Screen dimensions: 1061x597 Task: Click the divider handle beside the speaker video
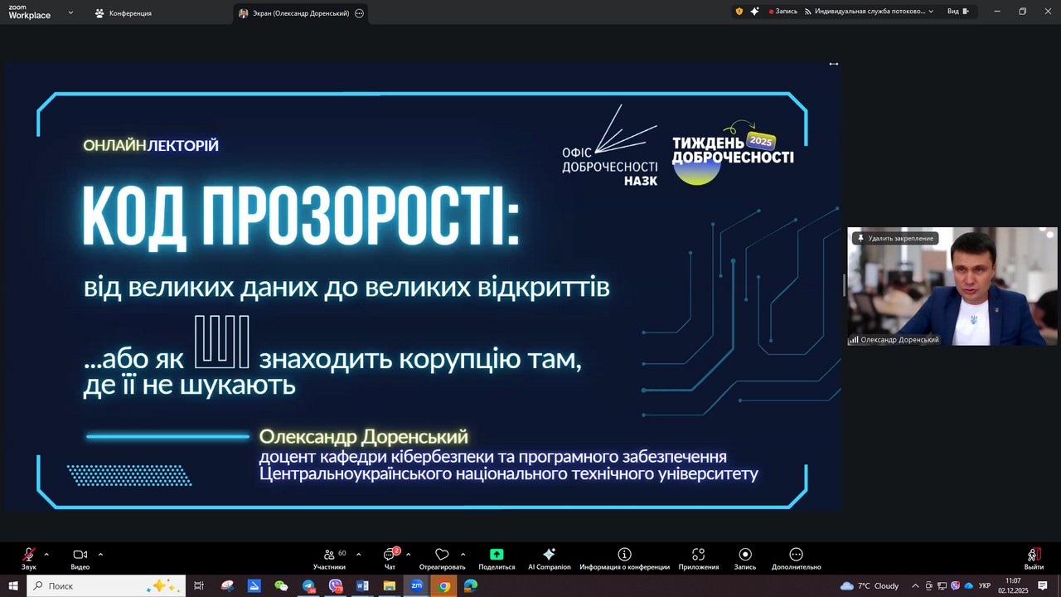click(x=844, y=284)
